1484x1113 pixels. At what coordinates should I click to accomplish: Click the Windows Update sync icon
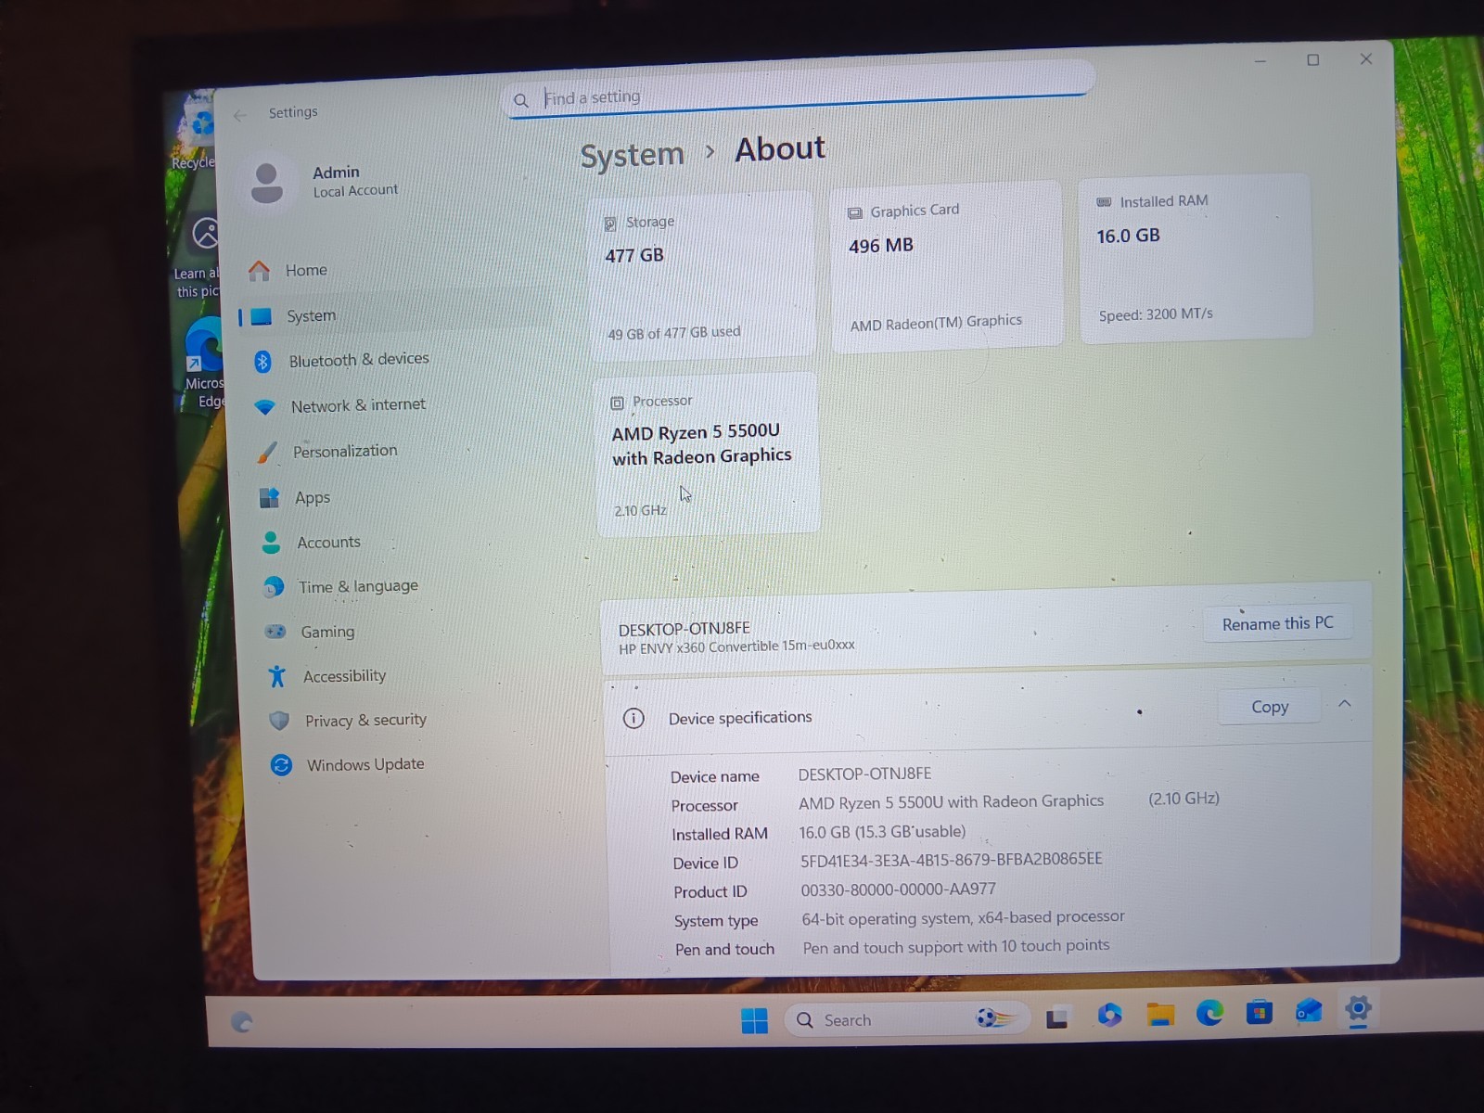pos(281,765)
